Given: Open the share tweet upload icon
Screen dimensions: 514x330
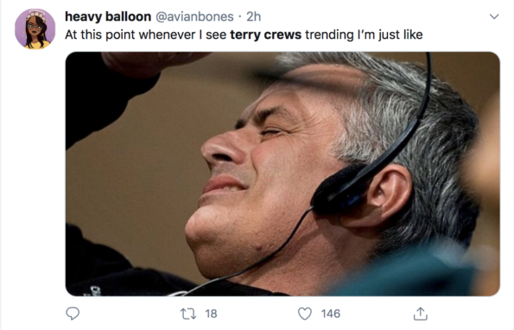Looking at the screenshot, I should point(420,314).
